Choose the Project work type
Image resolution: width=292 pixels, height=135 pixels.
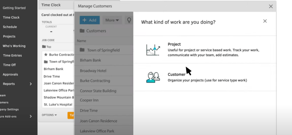pos(205,49)
